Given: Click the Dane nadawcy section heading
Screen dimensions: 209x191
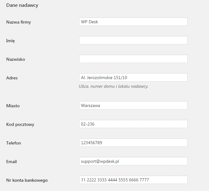Looking at the screenshot, I should tap(22, 5).
